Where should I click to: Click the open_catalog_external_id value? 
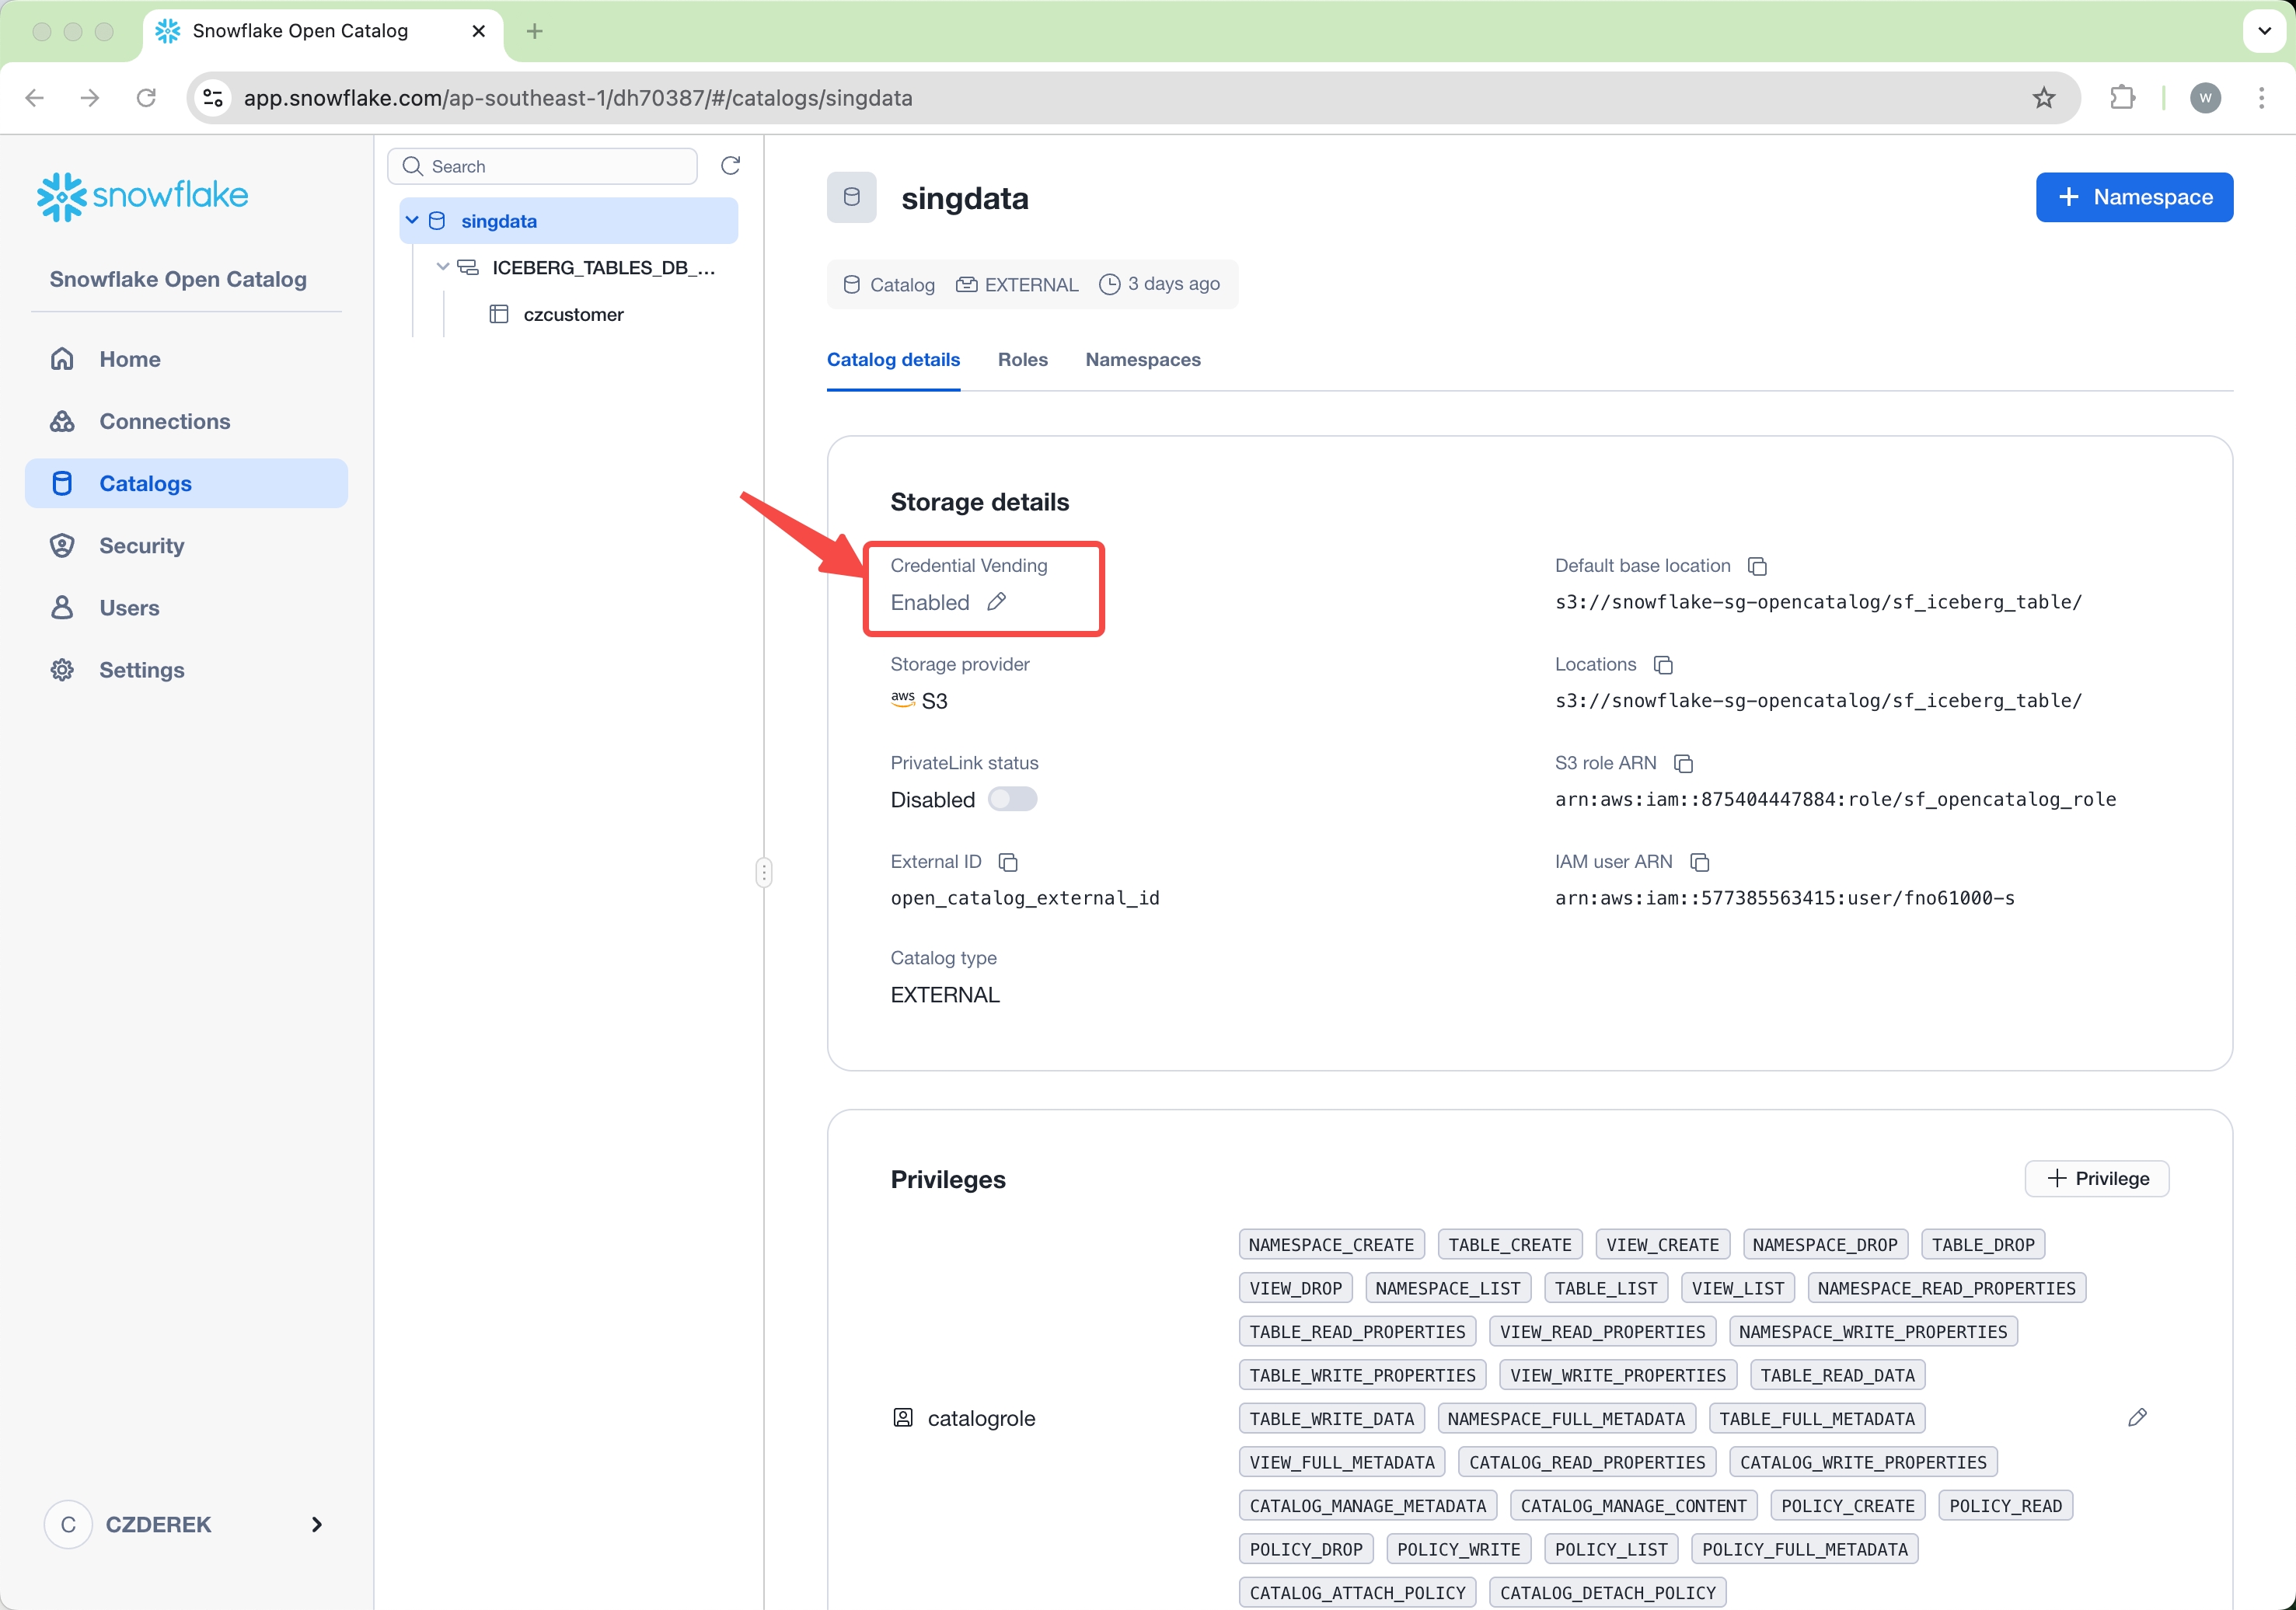[1025, 898]
